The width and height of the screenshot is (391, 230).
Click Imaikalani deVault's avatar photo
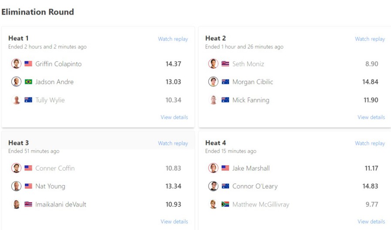17,204
